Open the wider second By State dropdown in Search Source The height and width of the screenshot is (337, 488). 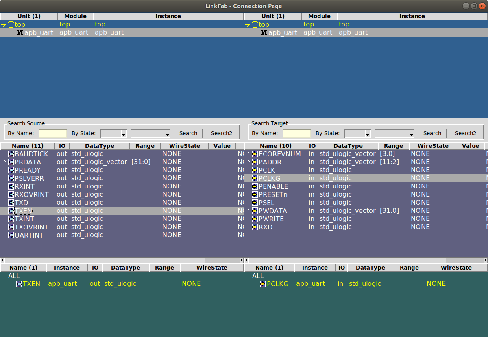point(150,133)
